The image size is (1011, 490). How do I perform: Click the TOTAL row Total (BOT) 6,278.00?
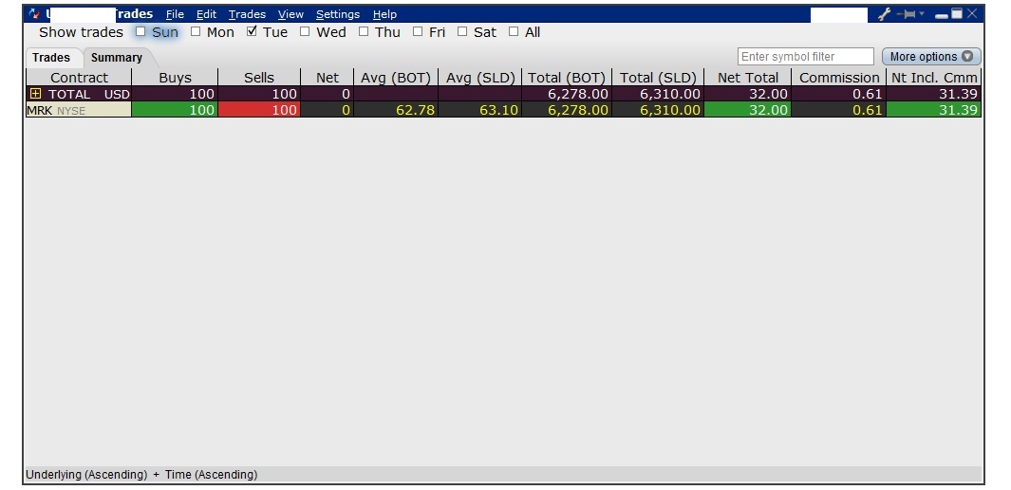coord(567,94)
